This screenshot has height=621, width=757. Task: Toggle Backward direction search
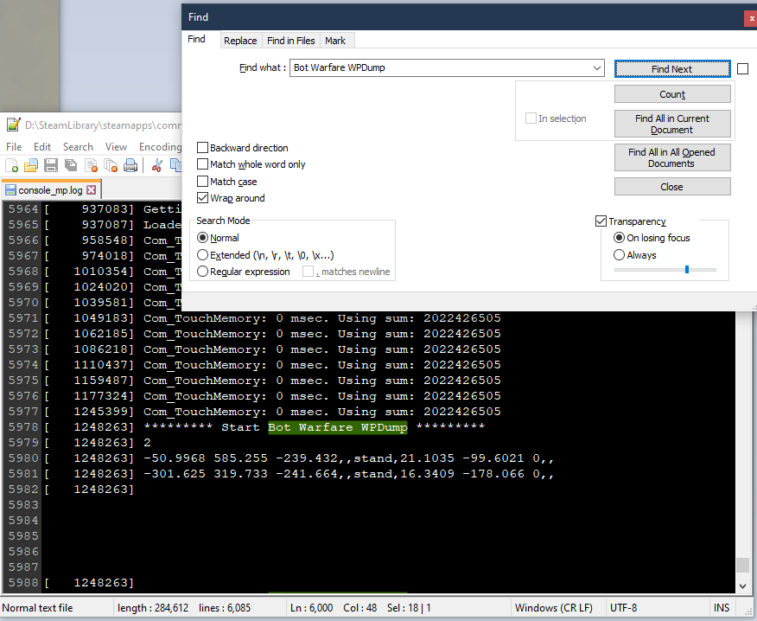point(203,147)
